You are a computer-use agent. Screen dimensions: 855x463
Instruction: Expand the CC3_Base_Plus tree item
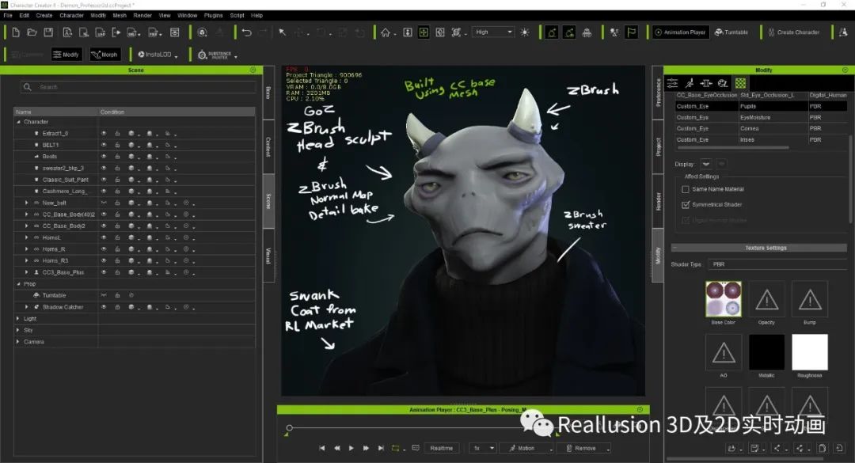pyautogui.click(x=26, y=272)
